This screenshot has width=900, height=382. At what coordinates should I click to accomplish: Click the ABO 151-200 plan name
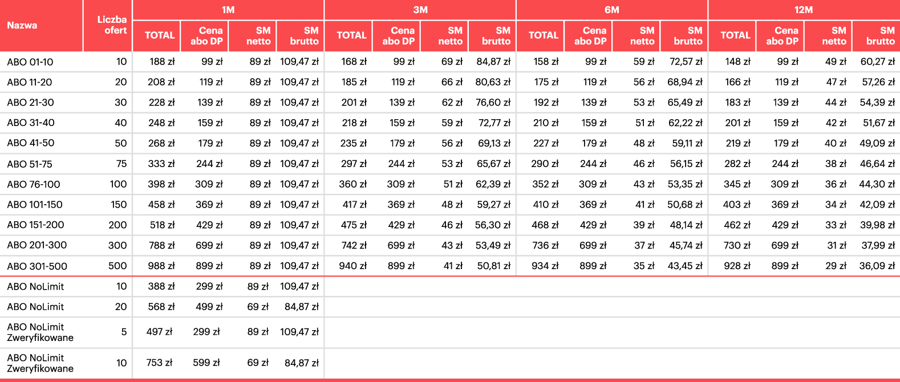coord(35,225)
